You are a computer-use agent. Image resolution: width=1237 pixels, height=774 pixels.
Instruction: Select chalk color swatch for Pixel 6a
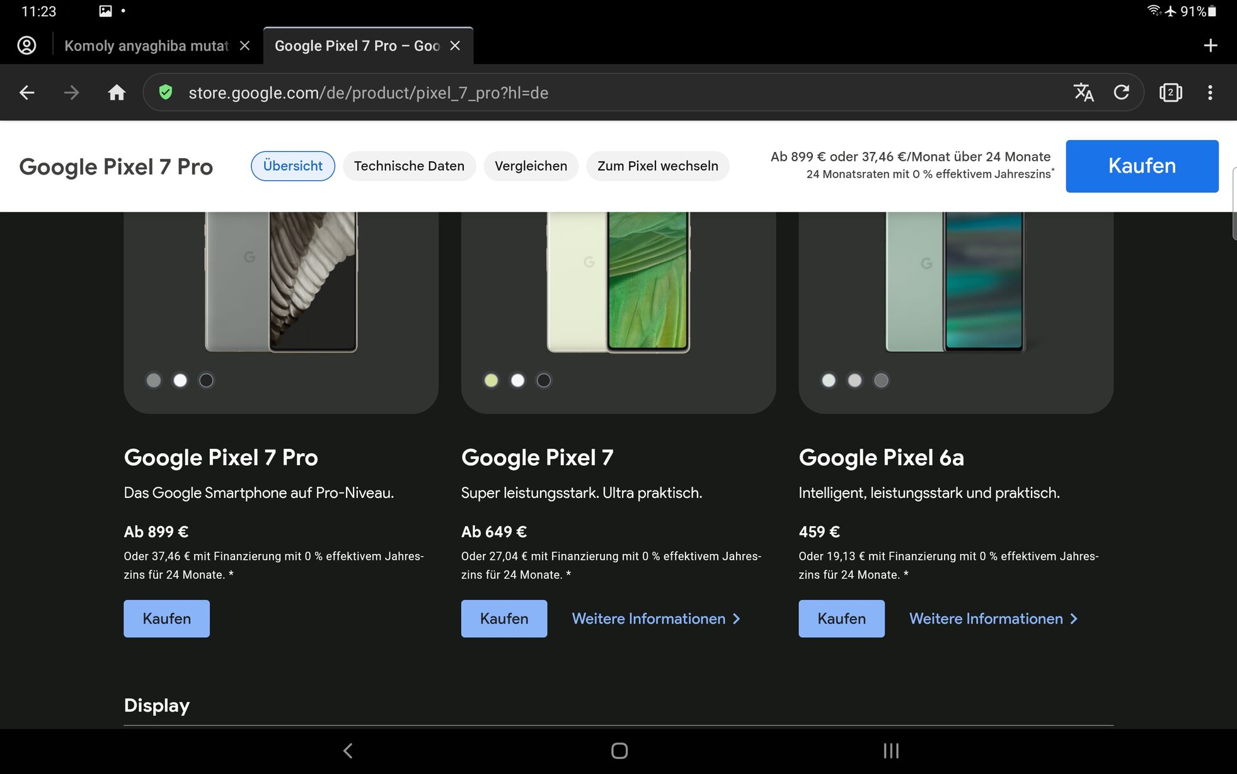point(854,380)
